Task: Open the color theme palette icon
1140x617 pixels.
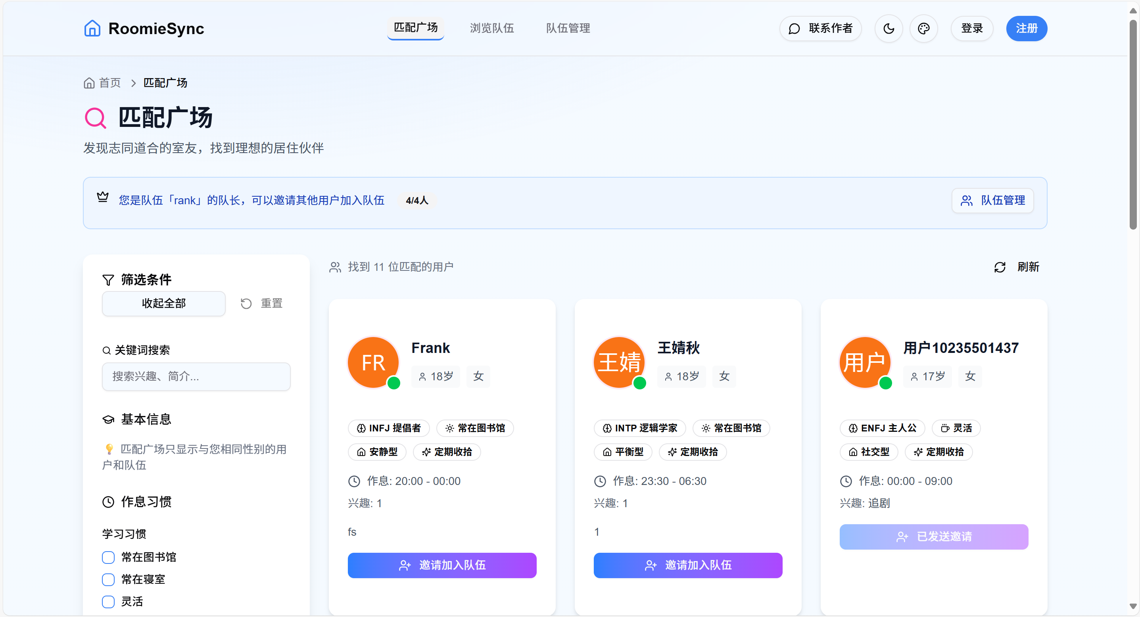Action: pos(923,29)
